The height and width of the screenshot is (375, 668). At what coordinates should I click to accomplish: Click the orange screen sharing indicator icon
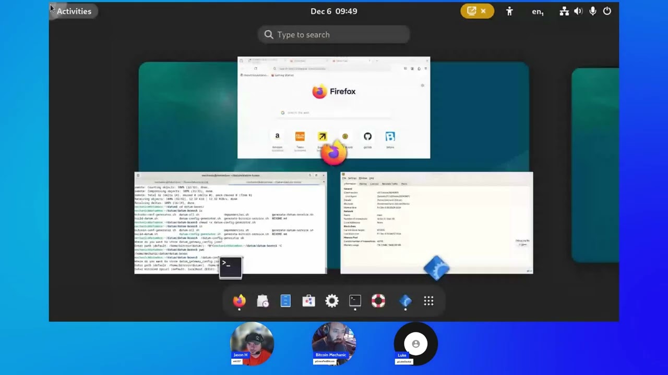pyautogui.click(x=472, y=11)
